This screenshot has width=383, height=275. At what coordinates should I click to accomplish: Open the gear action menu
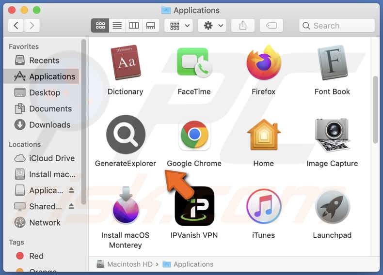(212, 25)
